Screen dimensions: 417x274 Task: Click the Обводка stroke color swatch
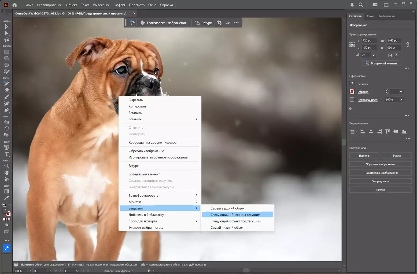(x=352, y=92)
